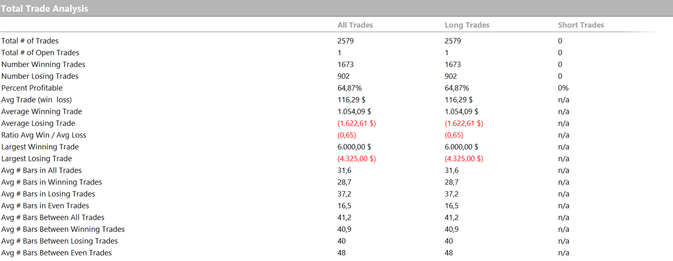
Task: Click Avg # Bars Between Winning Trades label
Action: pyautogui.click(x=63, y=230)
